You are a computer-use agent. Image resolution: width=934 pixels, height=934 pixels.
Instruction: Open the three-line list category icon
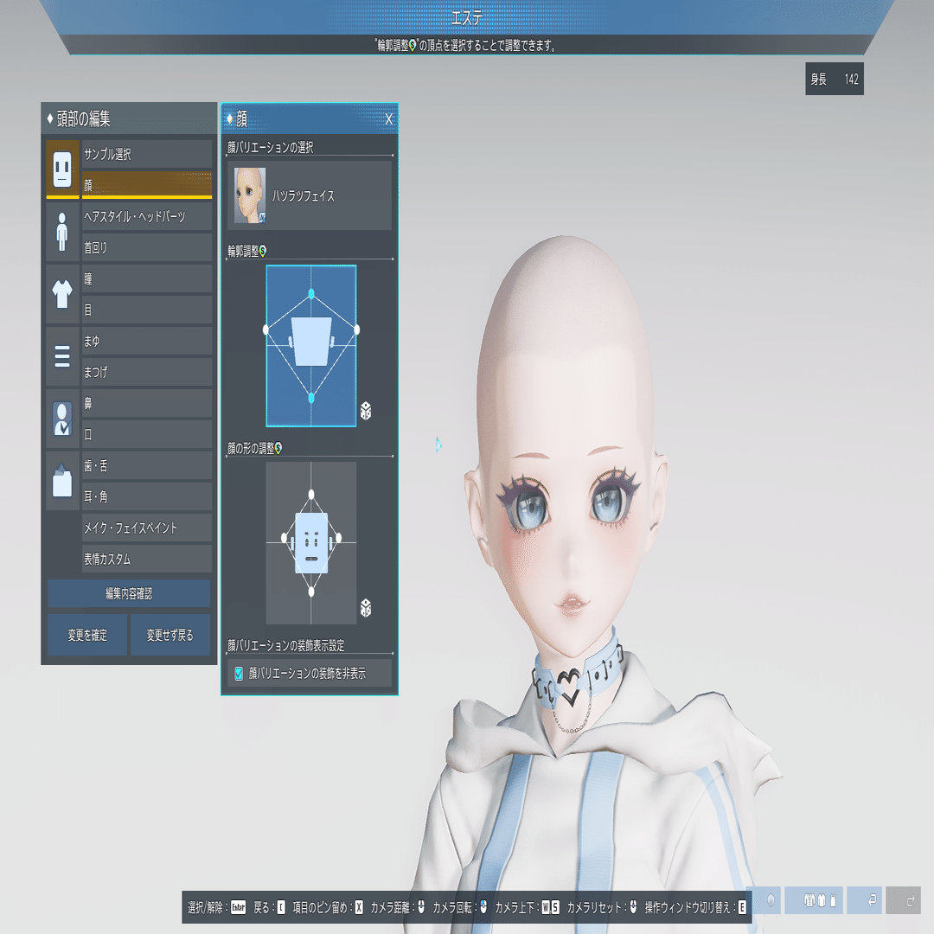click(x=62, y=356)
